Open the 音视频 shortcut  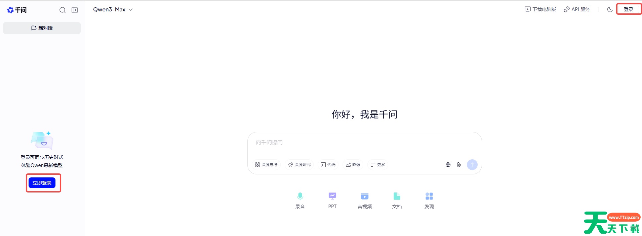point(365,200)
